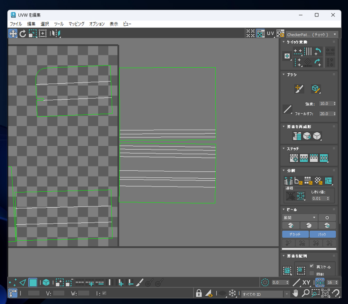Click the Flatten by Material ID icon
Viewport: 348px width, 304px height.
(x=318, y=181)
